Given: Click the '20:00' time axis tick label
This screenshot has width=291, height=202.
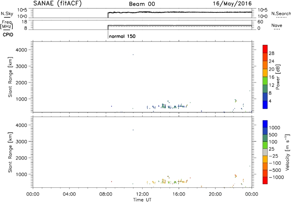Looking at the screenshot, I should click(215, 194).
